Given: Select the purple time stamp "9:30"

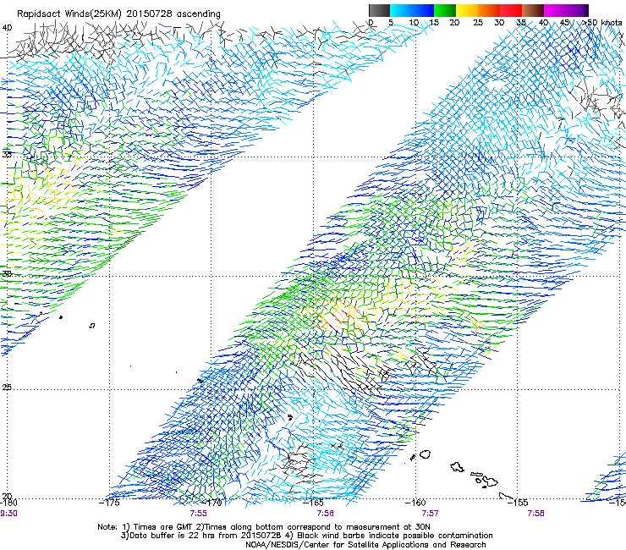Looking at the screenshot, I should (8, 514).
